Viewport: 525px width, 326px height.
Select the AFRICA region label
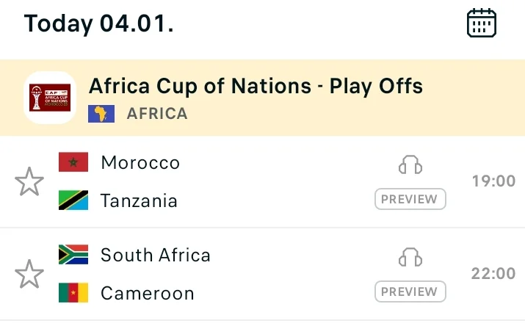click(x=157, y=114)
